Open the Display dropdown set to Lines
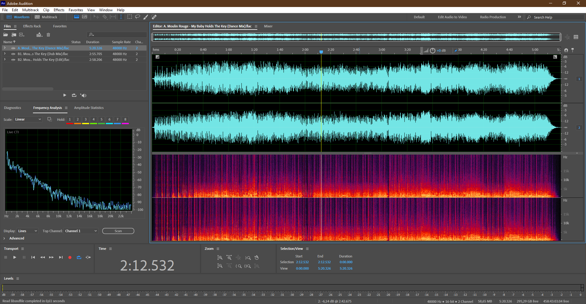586x304 pixels. pos(27,231)
